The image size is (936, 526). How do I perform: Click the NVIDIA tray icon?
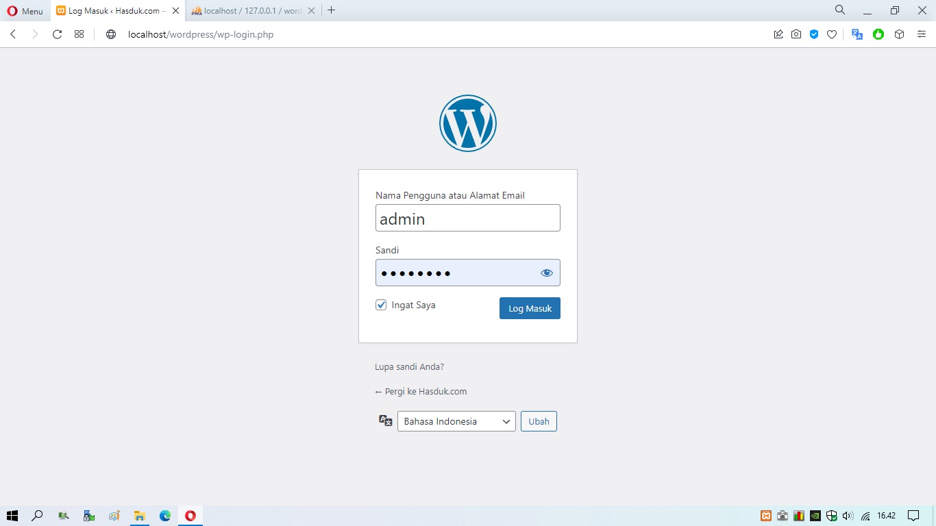[x=815, y=516]
